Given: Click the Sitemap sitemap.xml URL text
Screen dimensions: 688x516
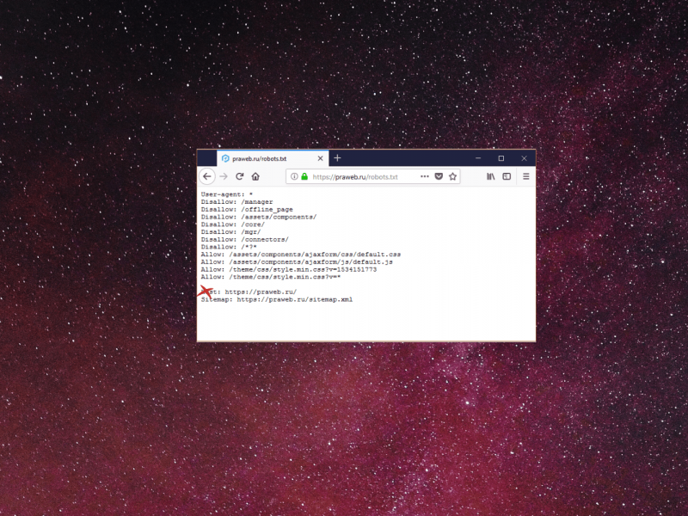Looking at the screenshot, I should pos(294,300).
